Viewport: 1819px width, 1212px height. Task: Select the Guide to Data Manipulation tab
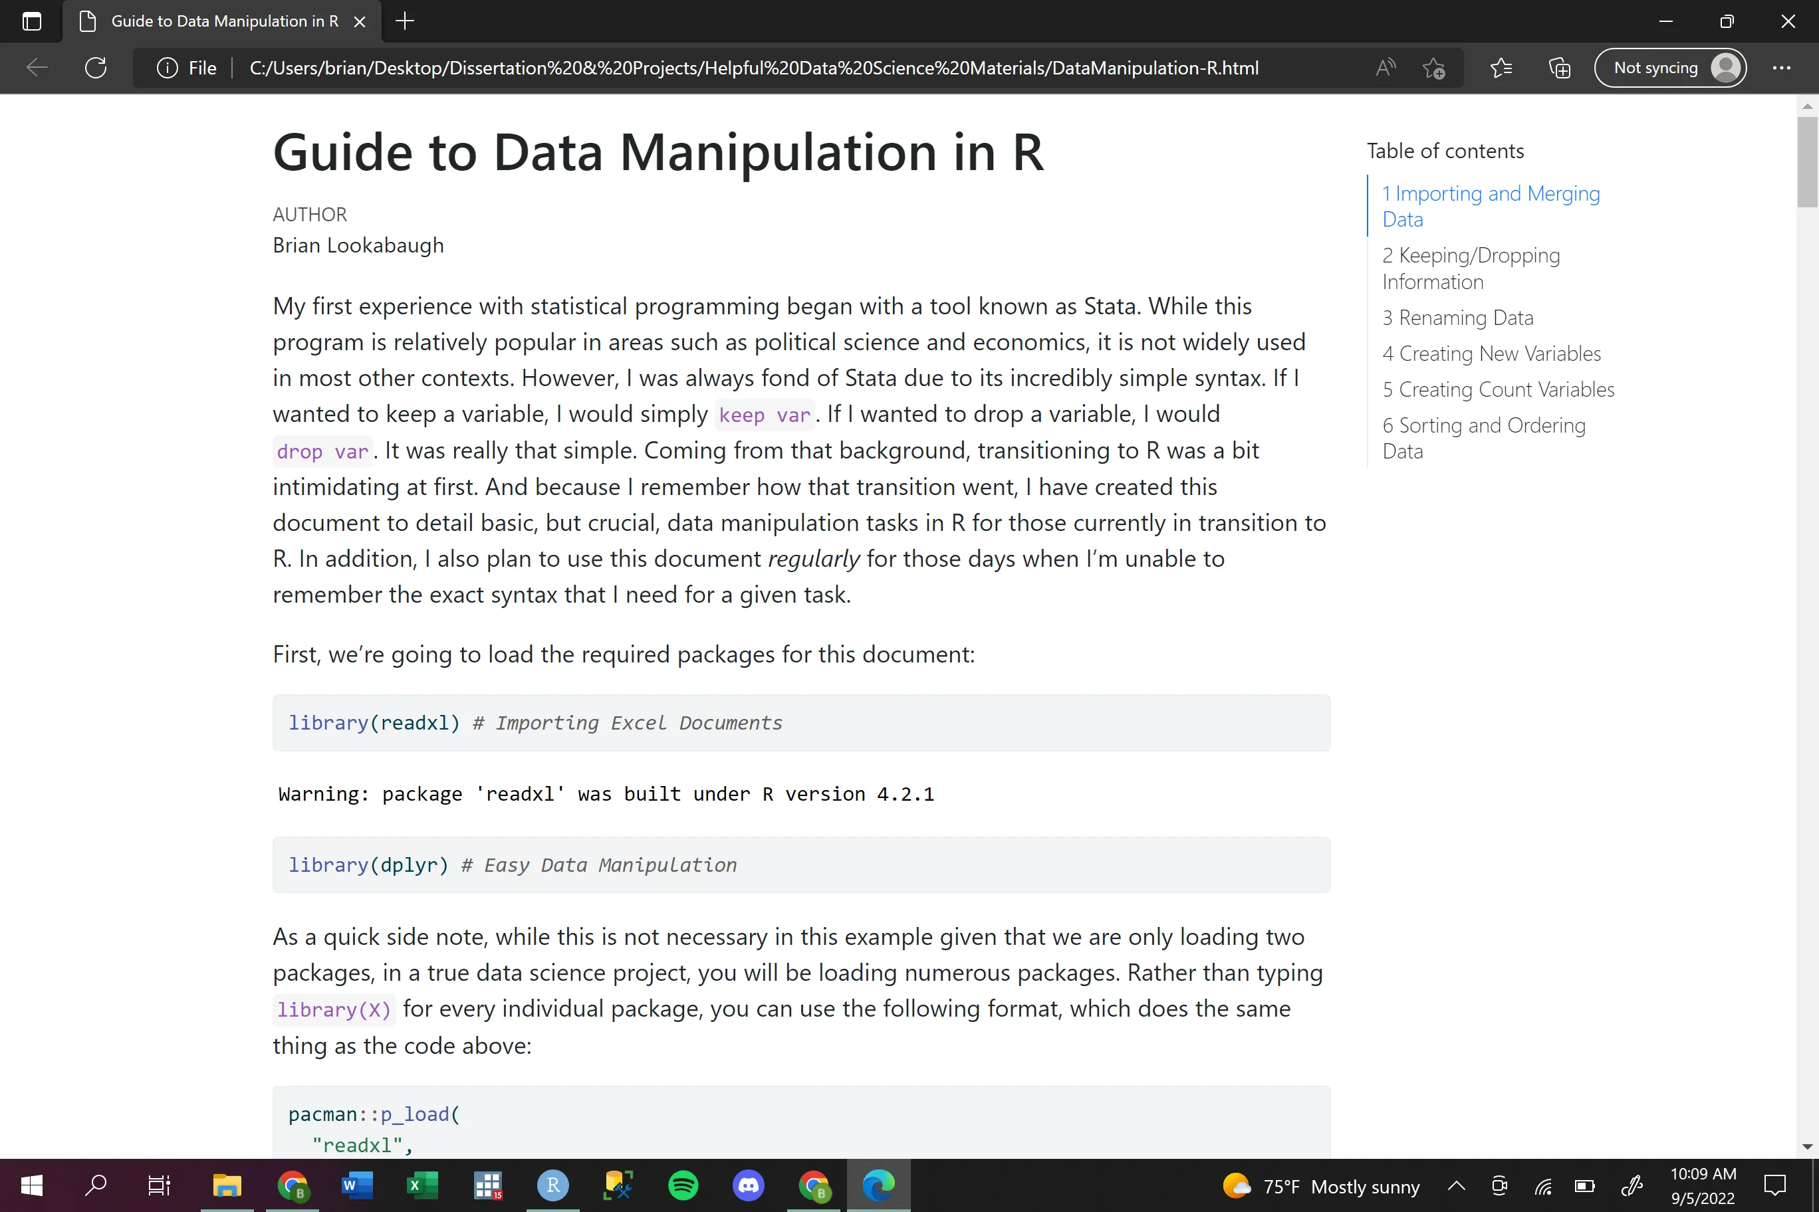[x=224, y=22]
